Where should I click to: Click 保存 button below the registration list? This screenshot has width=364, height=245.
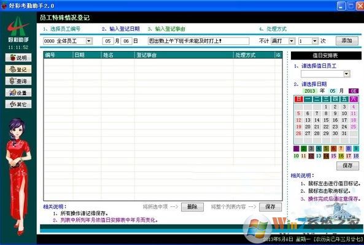pos(270,207)
